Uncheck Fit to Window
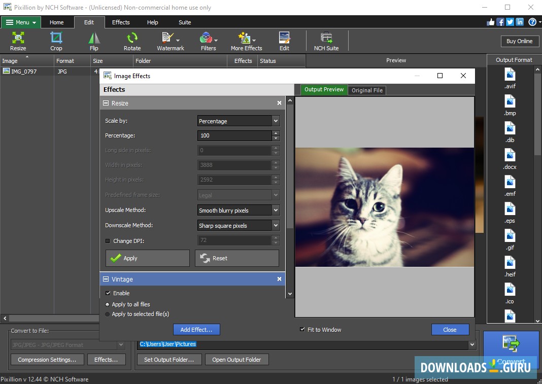This screenshot has height=384, width=542. pyautogui.click(x=302, y=329)
